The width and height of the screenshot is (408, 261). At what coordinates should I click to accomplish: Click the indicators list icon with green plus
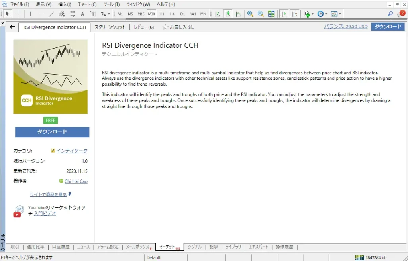coord(307,14)
